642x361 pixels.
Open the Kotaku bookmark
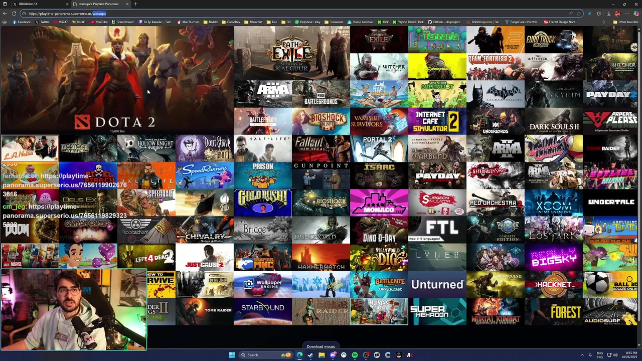pyautogui.click(x=79, y=22)
